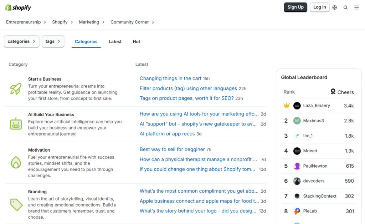Image resolution: width=365 pixels, height=224 pixels.
Task: Open the search magnifier icon
Action: coord(345,7)
